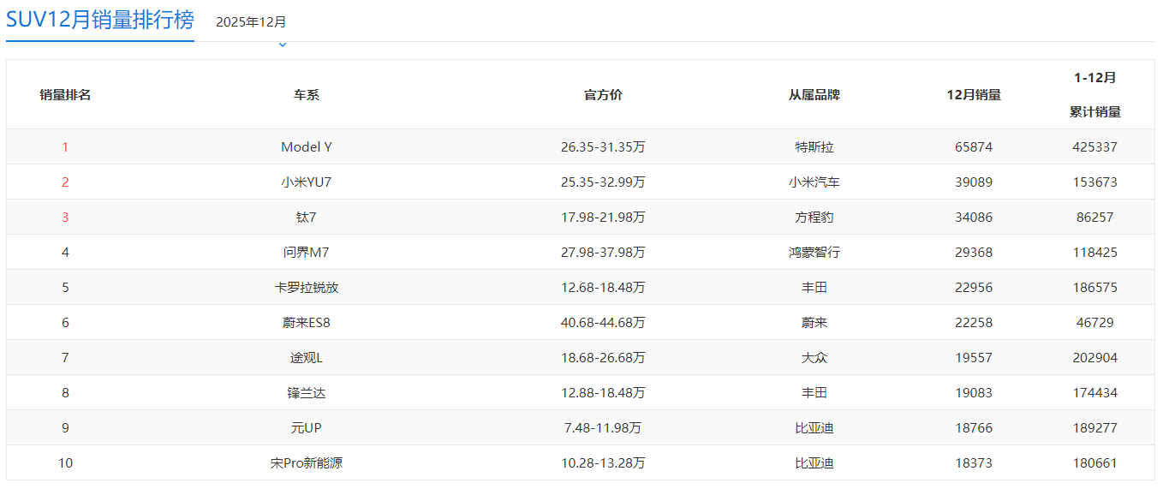Expand the date dropdown chevron arrow

point(283,45)
